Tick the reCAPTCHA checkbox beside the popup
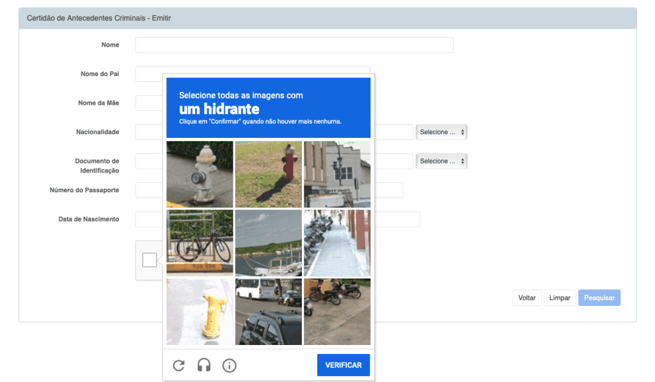Viewport: 655px width, 382px height. (150, 260)
